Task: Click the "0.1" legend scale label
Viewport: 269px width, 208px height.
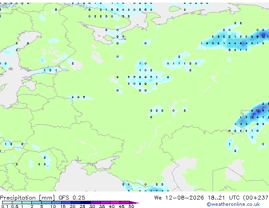Action: pos(5,206)
